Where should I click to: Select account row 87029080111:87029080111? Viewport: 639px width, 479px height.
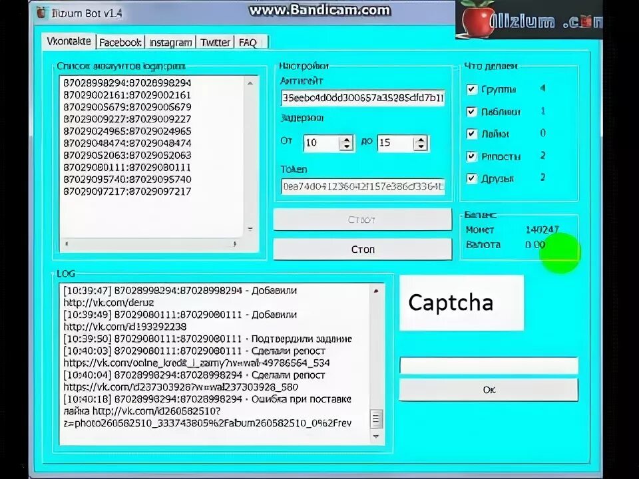(127, 168)
